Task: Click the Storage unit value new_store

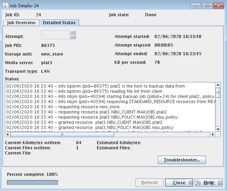Action: 52,54
